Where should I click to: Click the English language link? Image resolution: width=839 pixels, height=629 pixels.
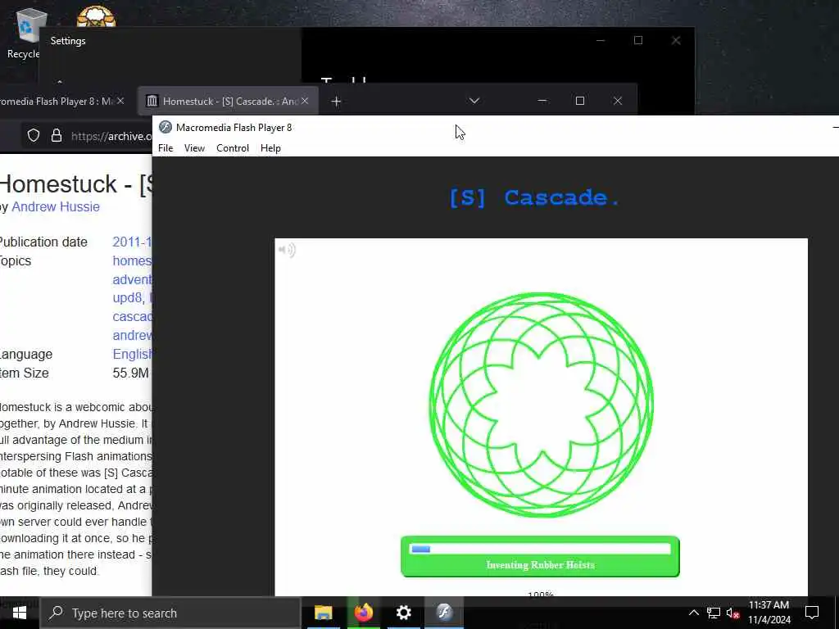point(132,354)
